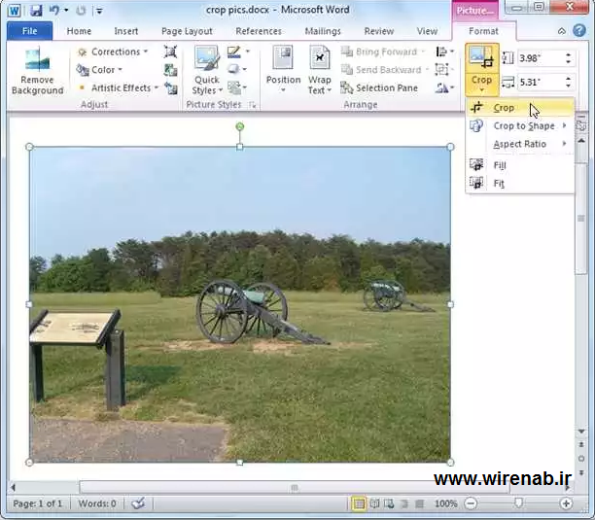Viewport: 595px width, 520px height.
Task: Click the Compress Pictures icon
Action: pyautogui.click(x=171, y=52)
